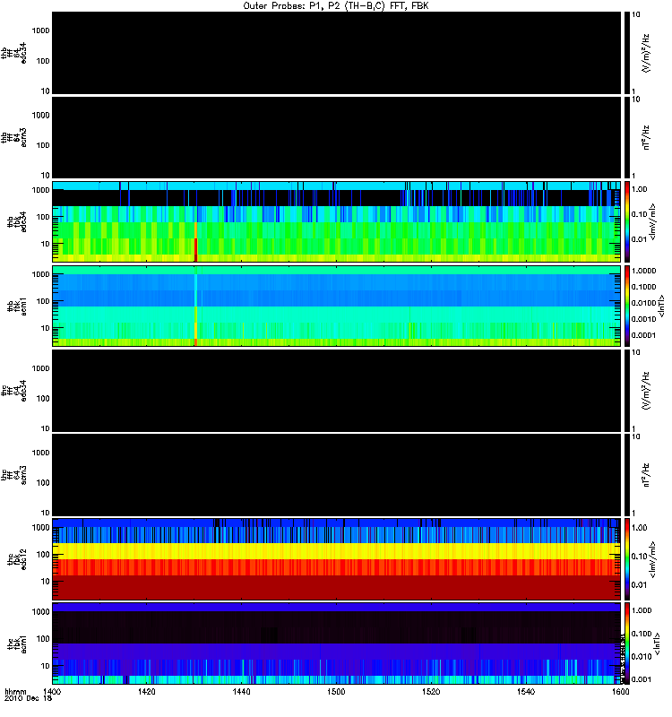The height and width of the screenshot is (717, 672).
Task: Click the rainbow color bar of thc fbk edc12
Action: [627, 559]
